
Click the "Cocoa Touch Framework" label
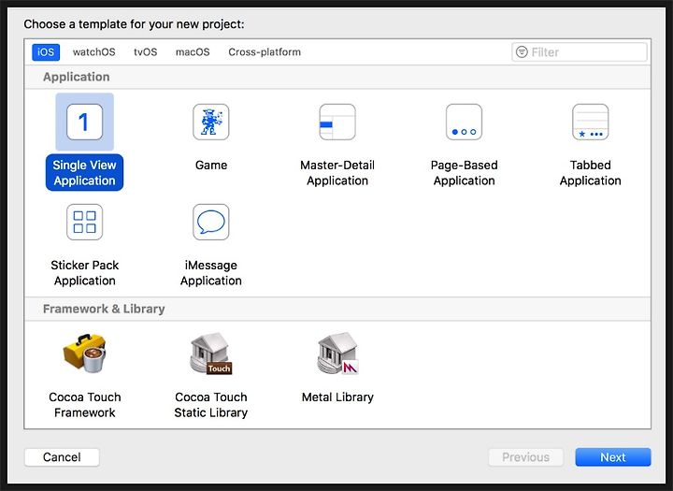click(x=84, y=405)
